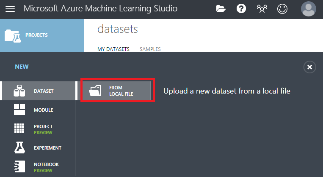Viewport: 323px width, 177px height.
Task: Click the Experiment flask icon
Action: [x=19, y=147]
